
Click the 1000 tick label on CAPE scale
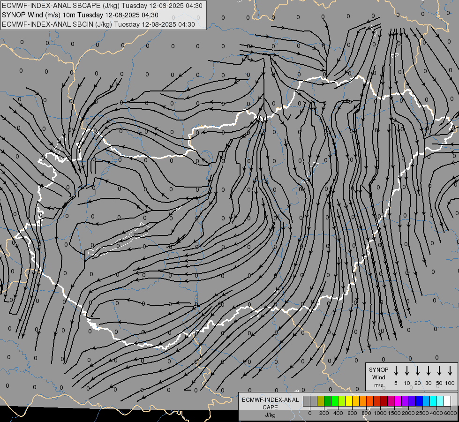380,413
